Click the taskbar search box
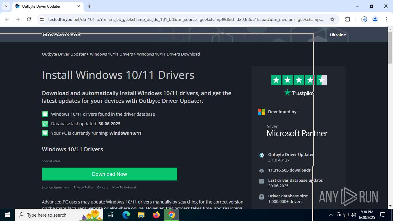This screenshot has width=393, height=221. (59, 215)
